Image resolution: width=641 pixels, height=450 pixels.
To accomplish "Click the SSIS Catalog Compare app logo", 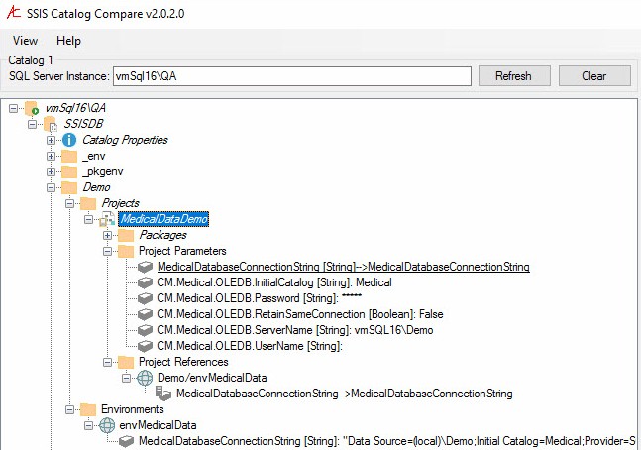I will pyautogui.click(x=14, y=12).
